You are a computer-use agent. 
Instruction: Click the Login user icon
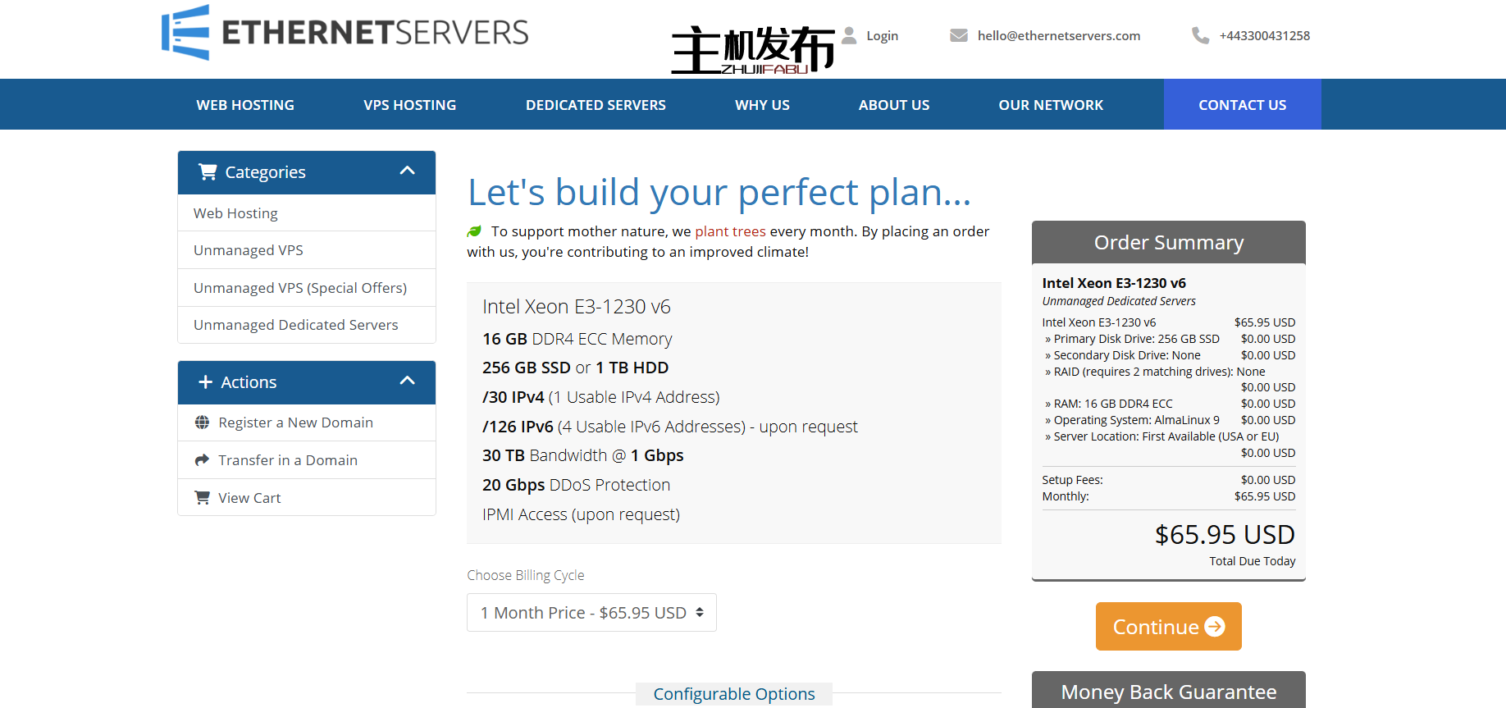click(x=849, y=35)
